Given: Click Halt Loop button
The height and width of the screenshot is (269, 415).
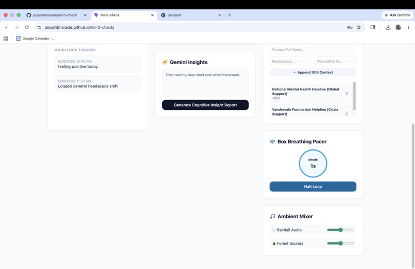Looking at the screenshot, I should point(313,186).
